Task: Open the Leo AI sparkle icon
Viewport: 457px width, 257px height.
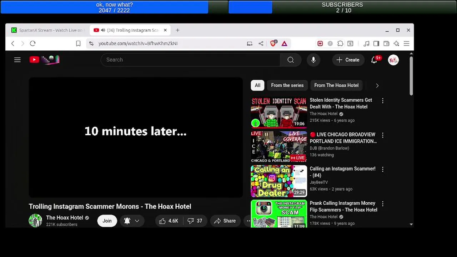Action: (396, 44)
